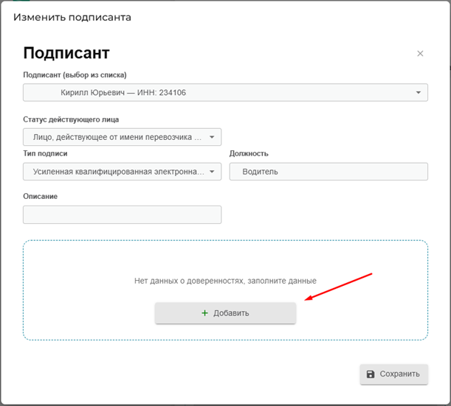This screenshot has height=406, width=451.
Task: Click the bold Подписант heading
Action: pos(66,53)
